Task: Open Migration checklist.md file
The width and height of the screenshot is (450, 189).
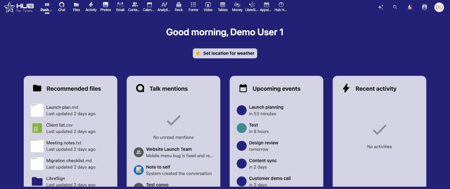Action: point(71,164)
